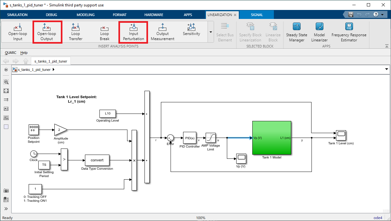
Task: Choose the Input Perturbation analysis point
Action: 134,32
